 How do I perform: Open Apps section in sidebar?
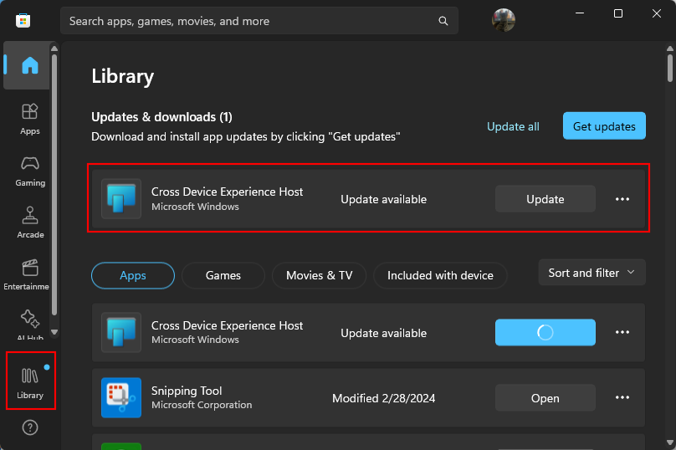pos(30,119)
